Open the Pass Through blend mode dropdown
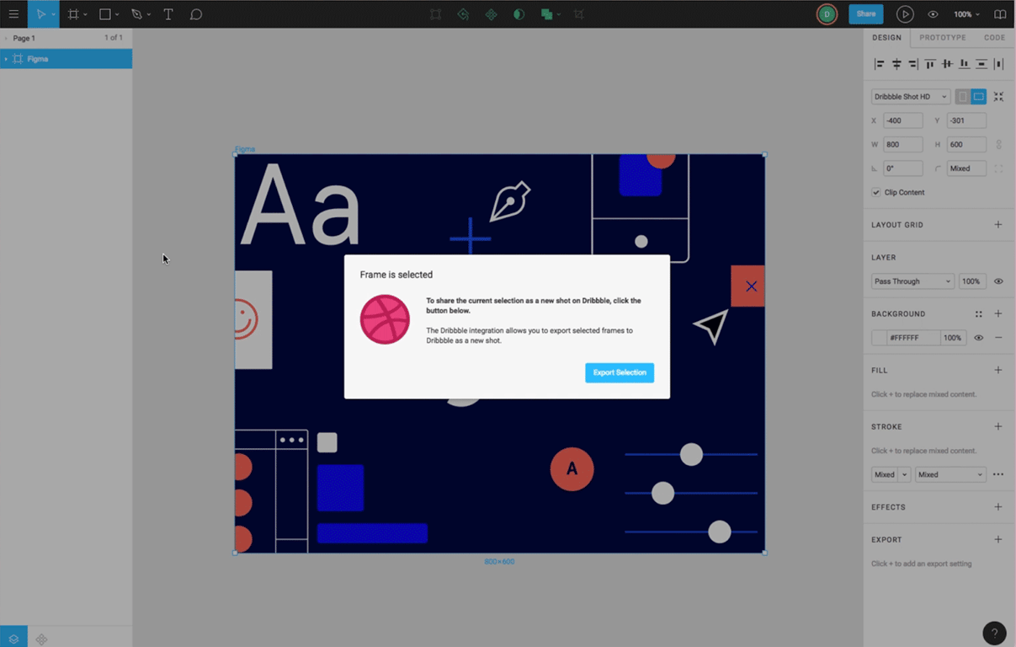The image size is (1016, 647). 912,281
